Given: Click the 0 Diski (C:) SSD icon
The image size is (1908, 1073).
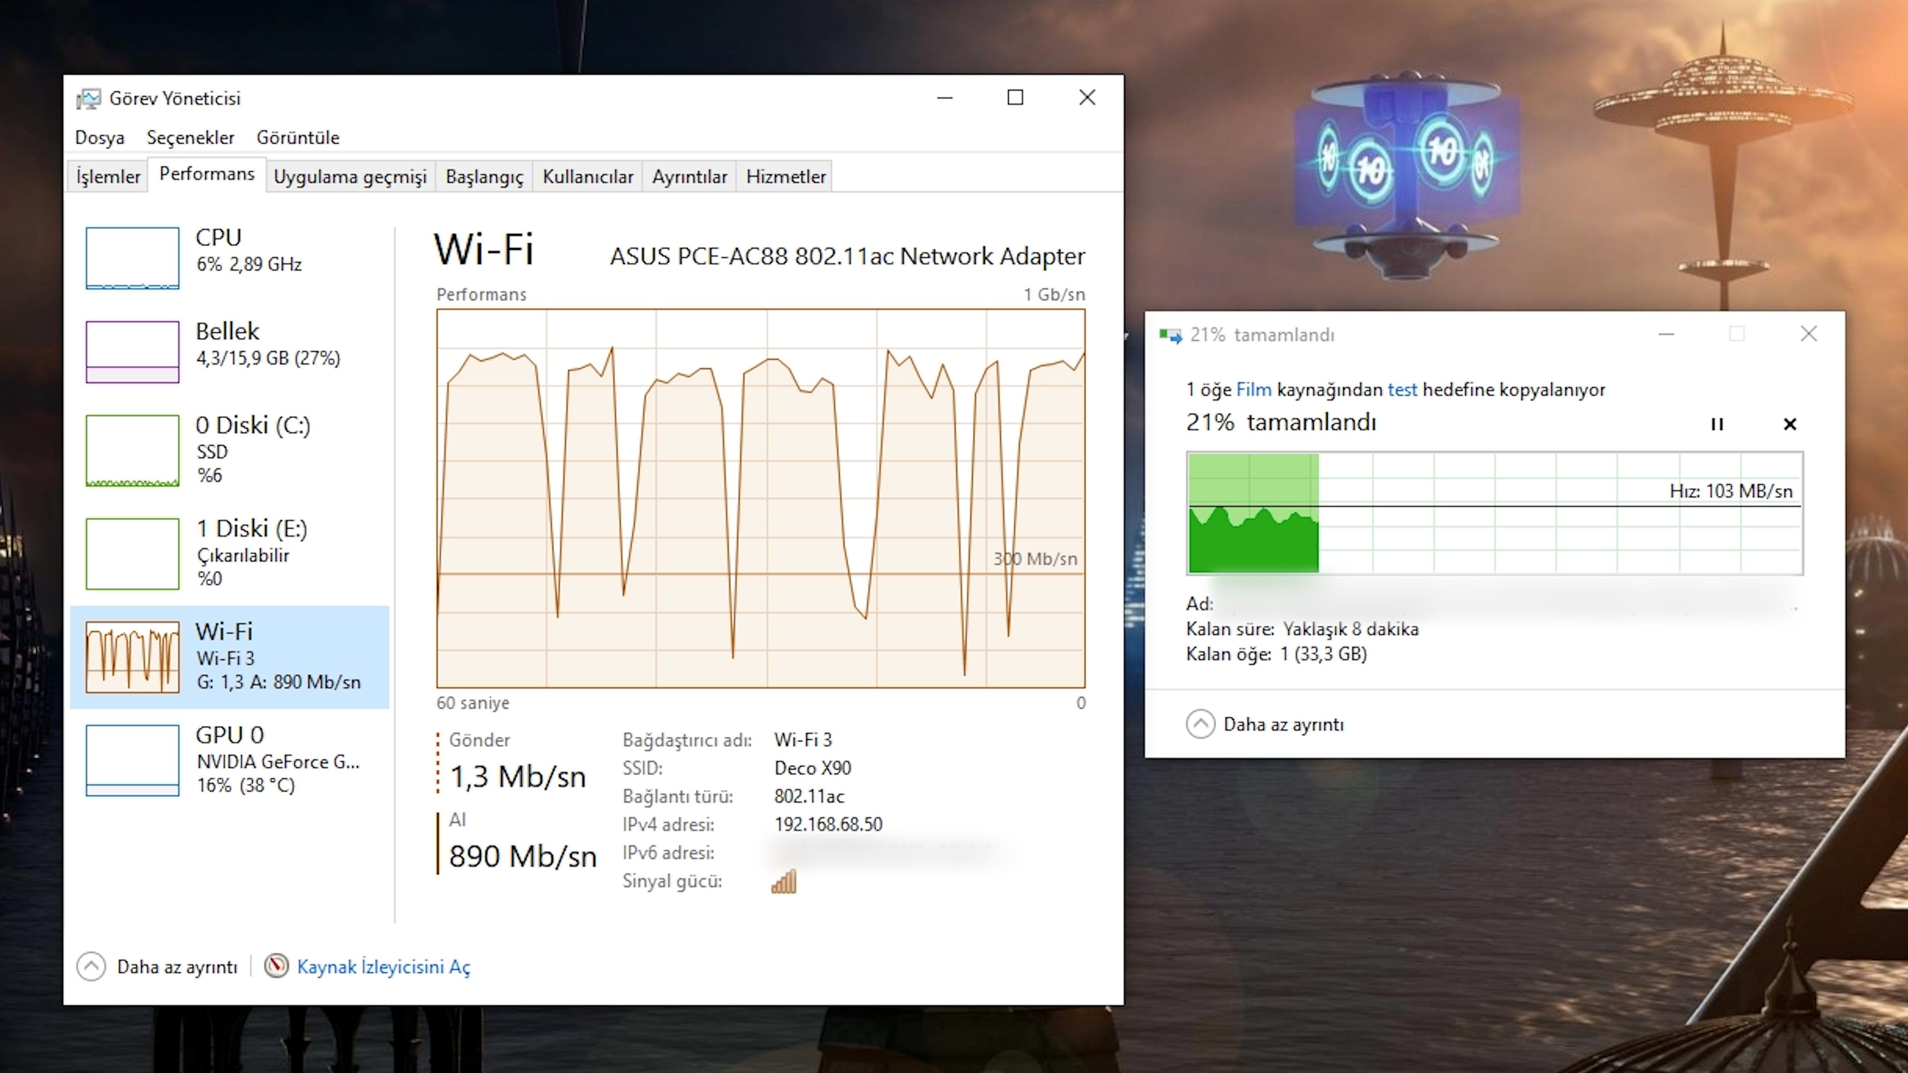Looking at the screenshot, I should click(132, 450).
